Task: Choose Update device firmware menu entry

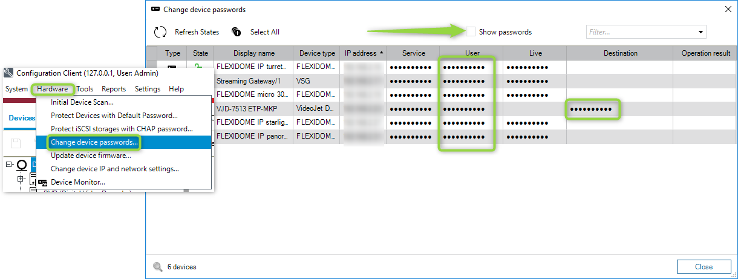Action: click(123, 156)
